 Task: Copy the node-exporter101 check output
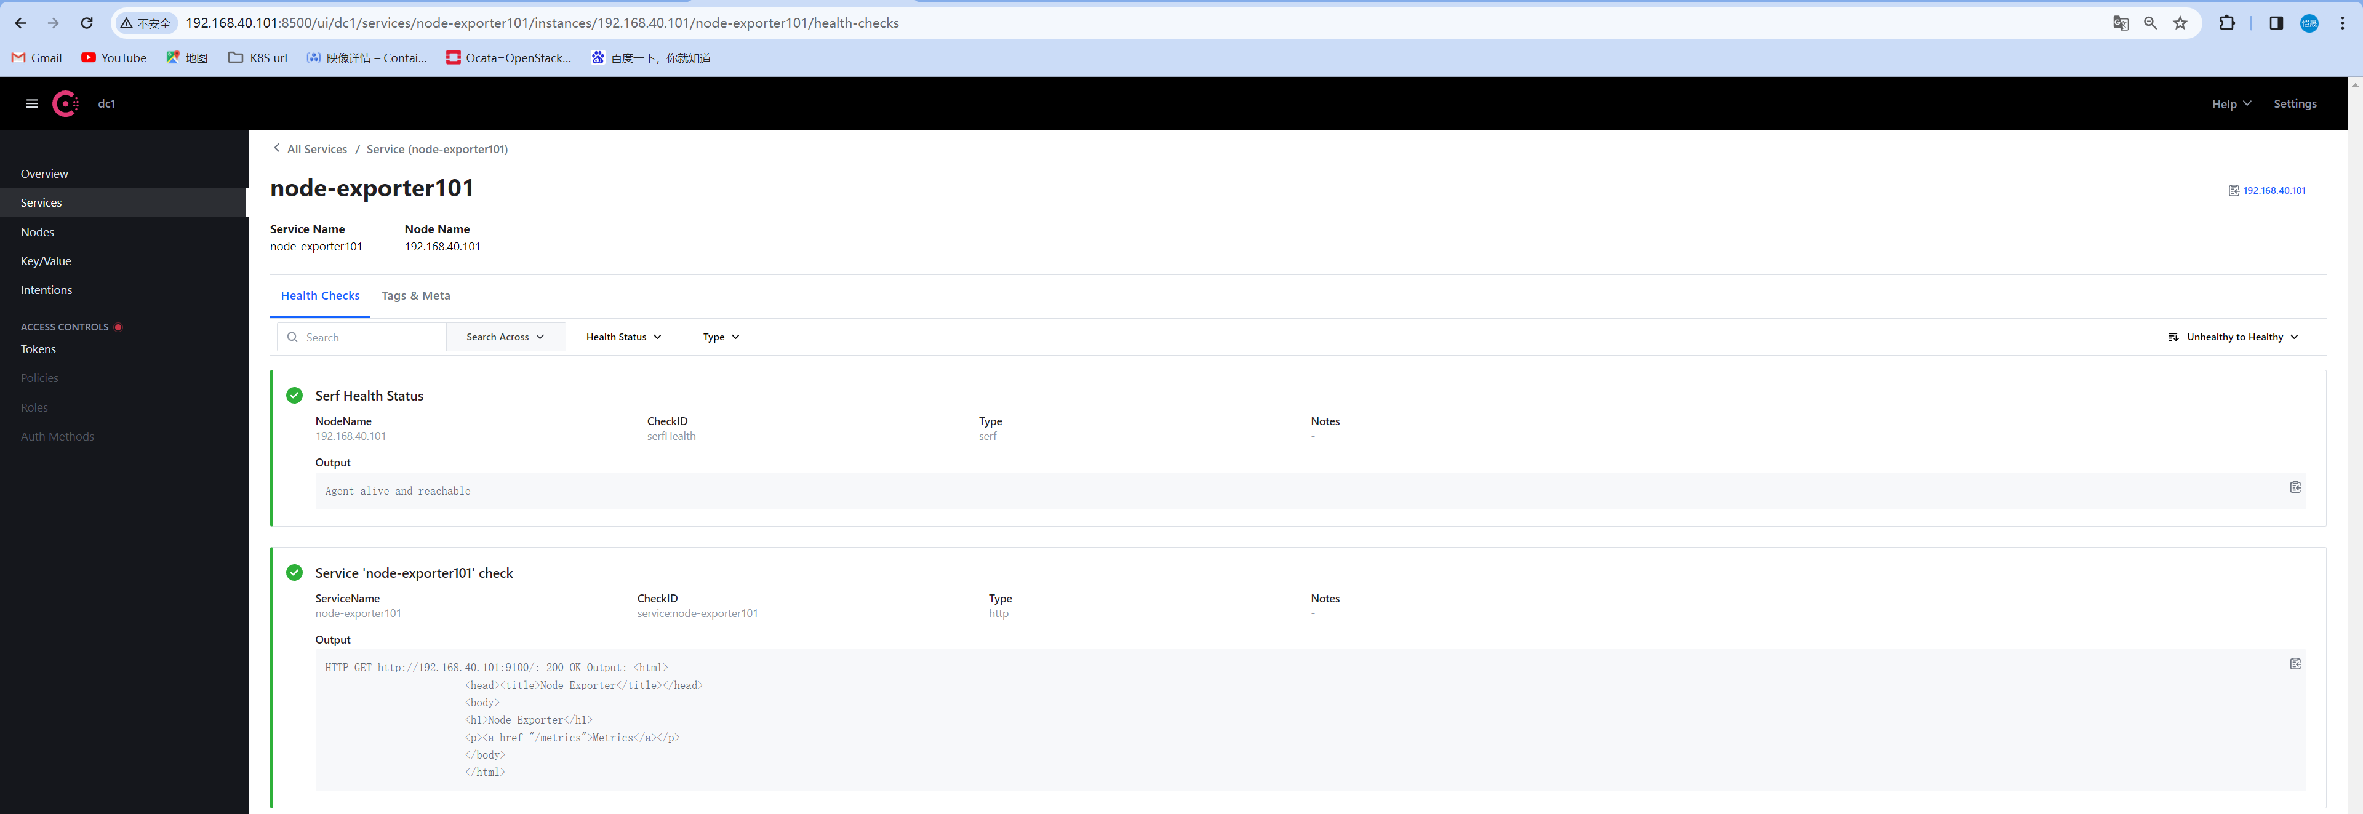click(x=2296, y=663)
